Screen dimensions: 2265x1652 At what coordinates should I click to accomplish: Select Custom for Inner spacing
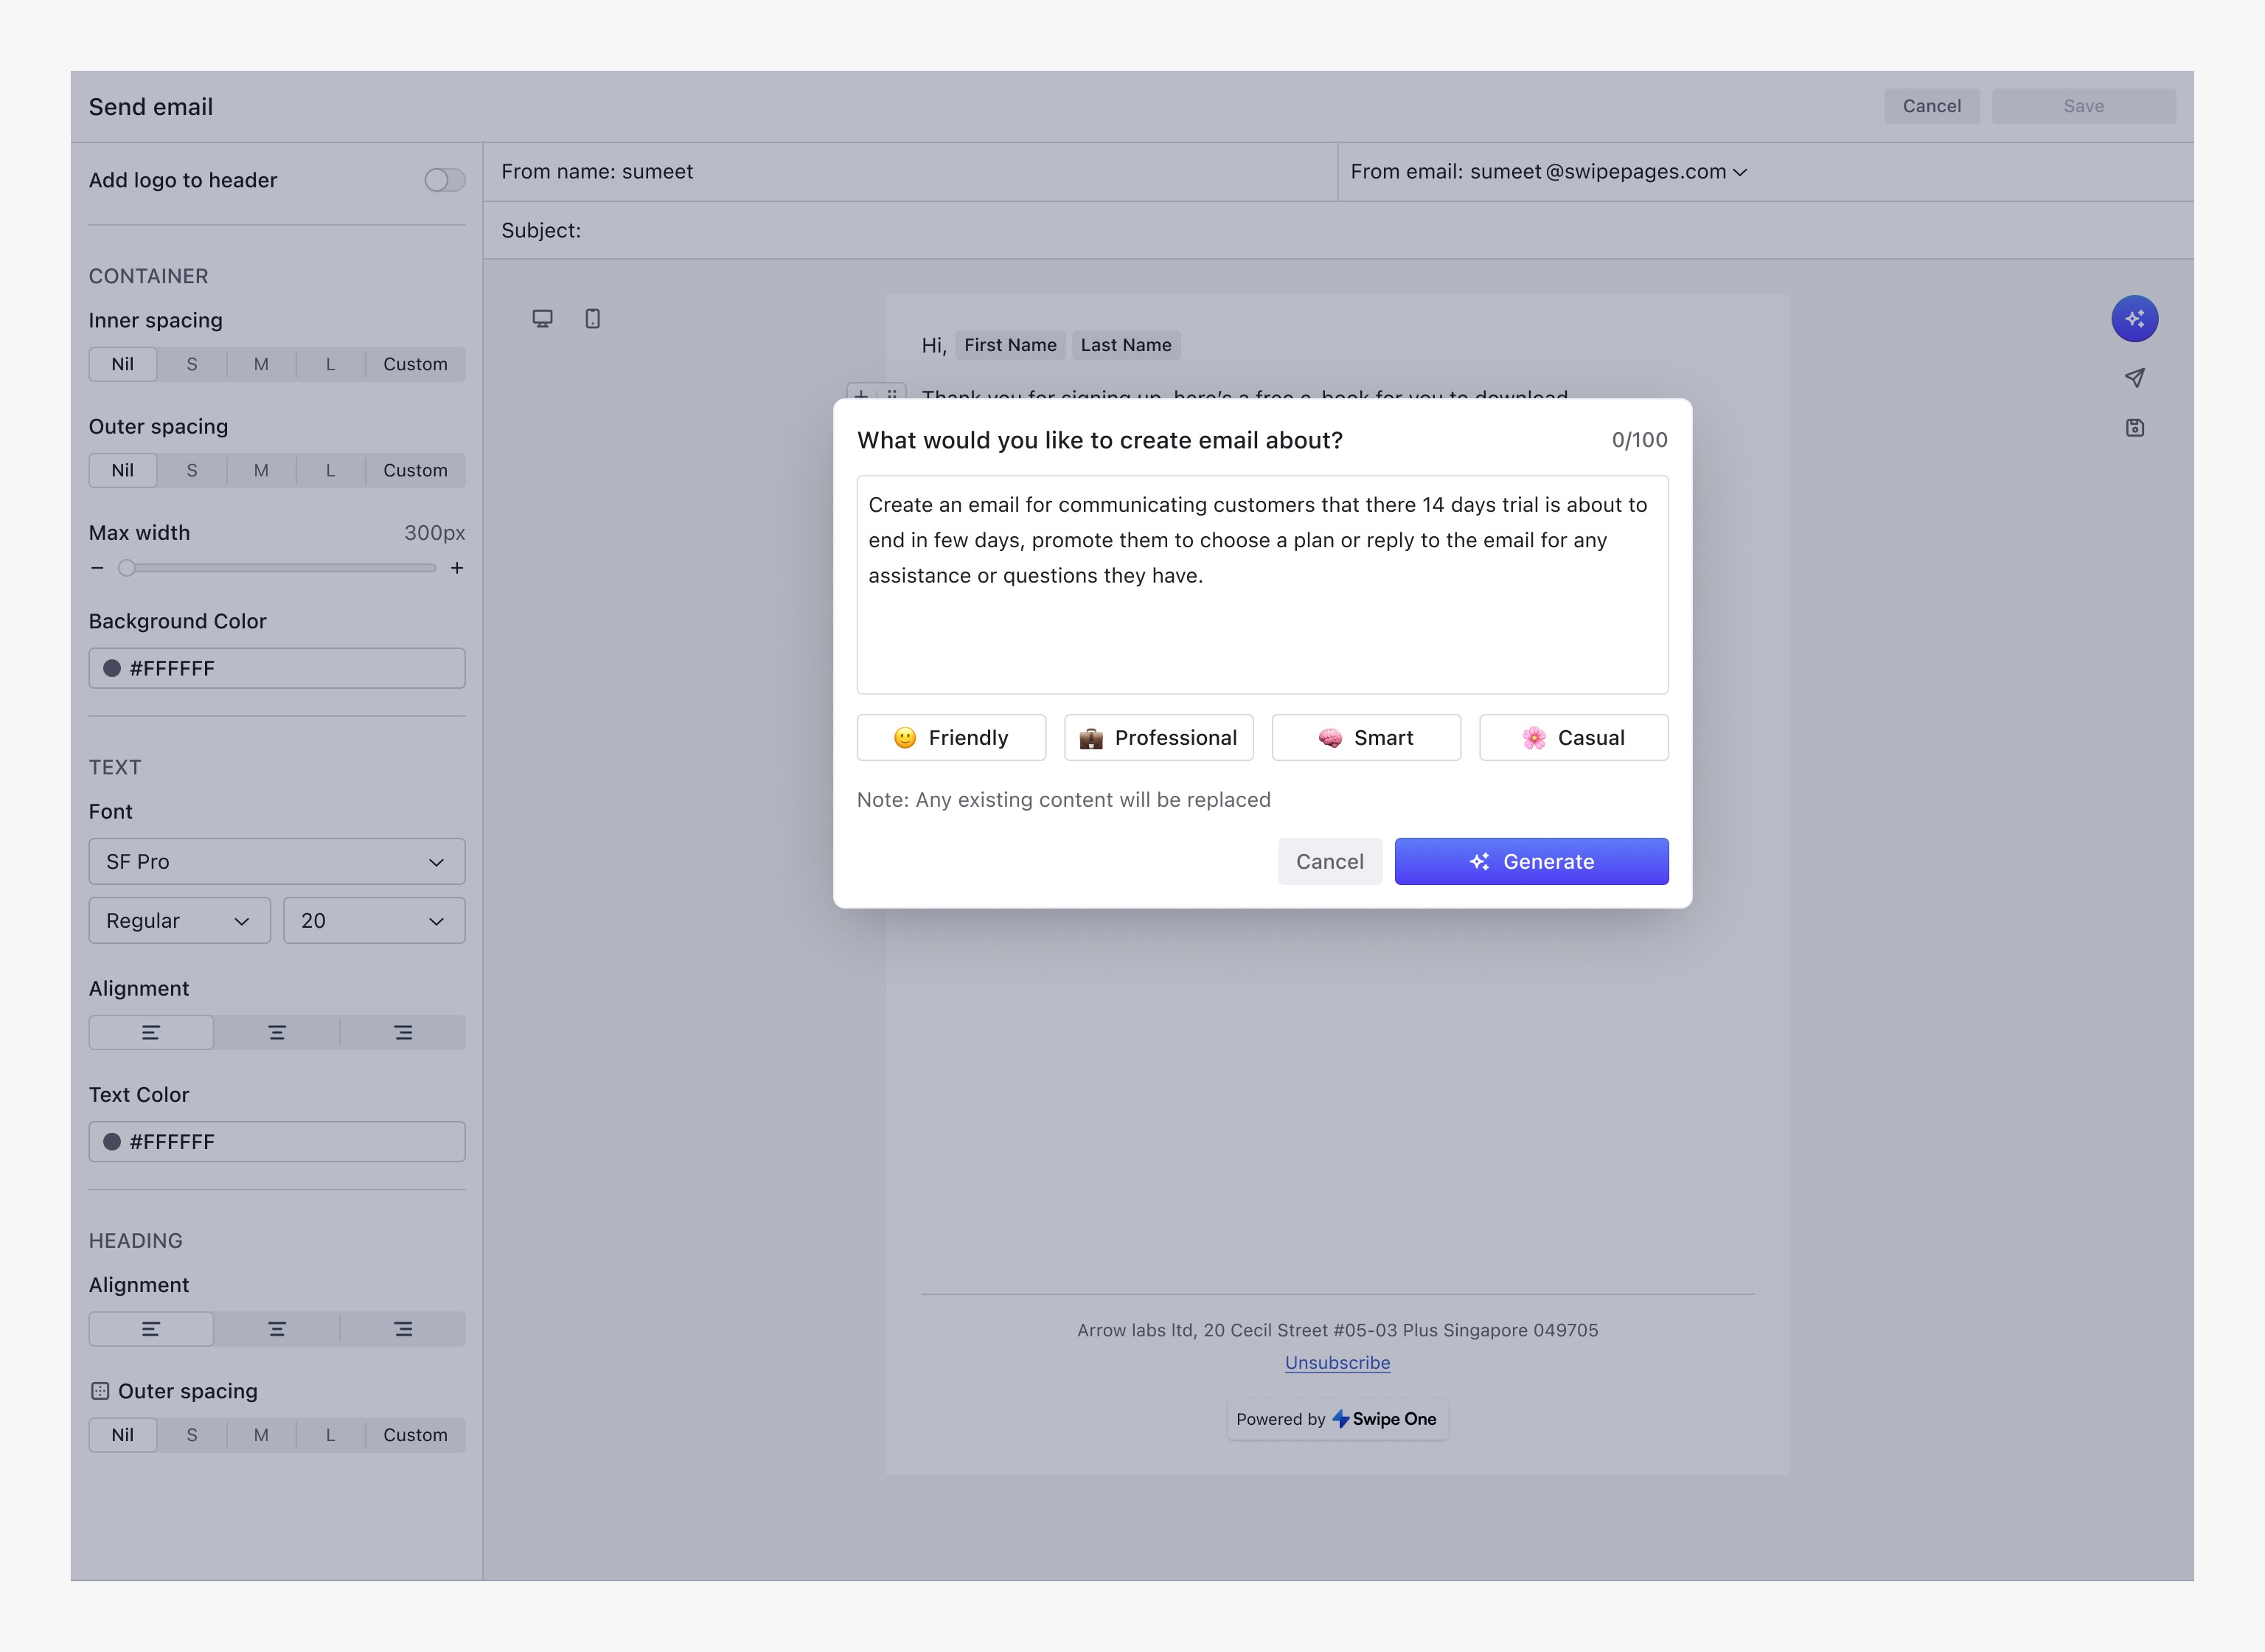[415, 364]
